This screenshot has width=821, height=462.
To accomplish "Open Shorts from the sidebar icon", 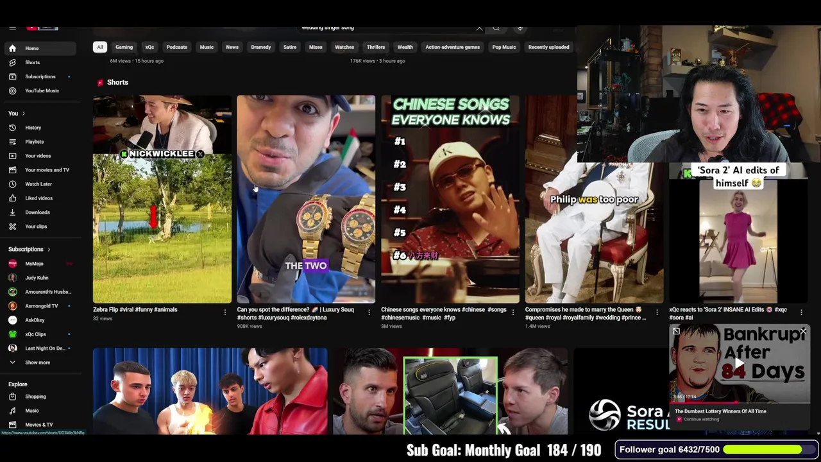I will pos(12,62).
